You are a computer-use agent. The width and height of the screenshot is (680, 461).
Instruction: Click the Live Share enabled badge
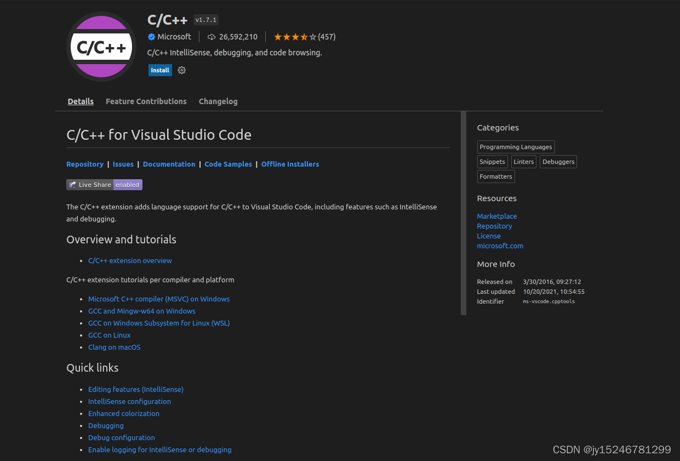coord(104,185)
